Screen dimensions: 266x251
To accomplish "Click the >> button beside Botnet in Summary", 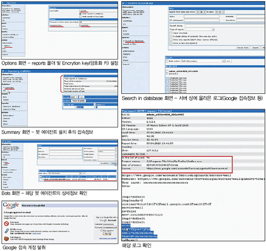I will [x=82, y=97].
